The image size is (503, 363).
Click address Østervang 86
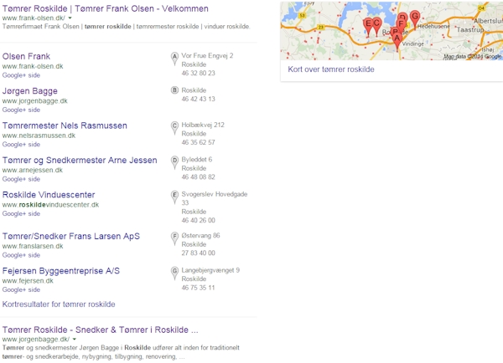(200, 236)
